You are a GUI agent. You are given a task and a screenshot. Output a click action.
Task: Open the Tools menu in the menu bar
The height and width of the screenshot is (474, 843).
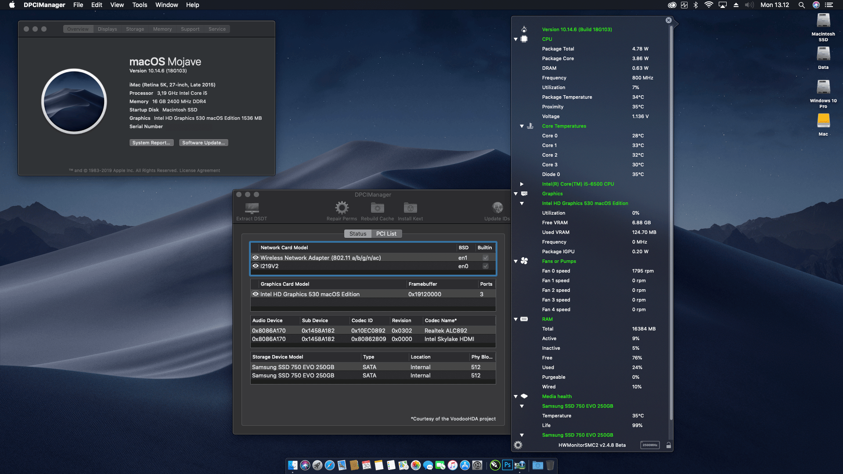[139, 5]
